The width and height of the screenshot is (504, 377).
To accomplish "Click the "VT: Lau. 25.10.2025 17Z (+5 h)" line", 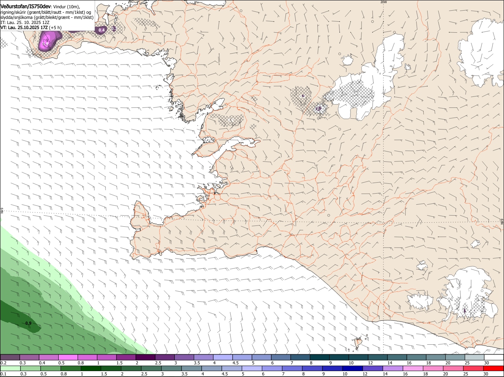I will point(31,28).
